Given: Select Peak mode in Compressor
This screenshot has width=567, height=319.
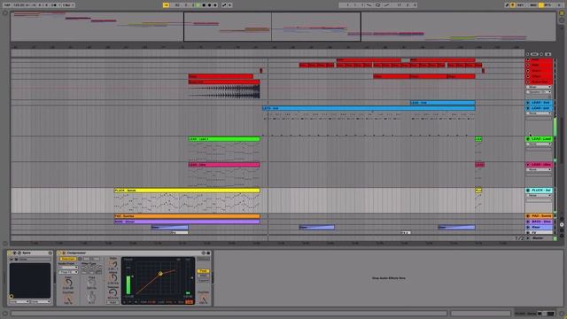Looking at the screenshot, I should pos(203,271).
